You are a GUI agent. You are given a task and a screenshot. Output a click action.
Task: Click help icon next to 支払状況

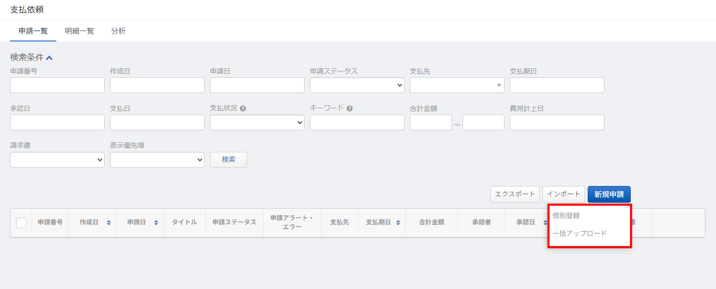tap(243, 109)
